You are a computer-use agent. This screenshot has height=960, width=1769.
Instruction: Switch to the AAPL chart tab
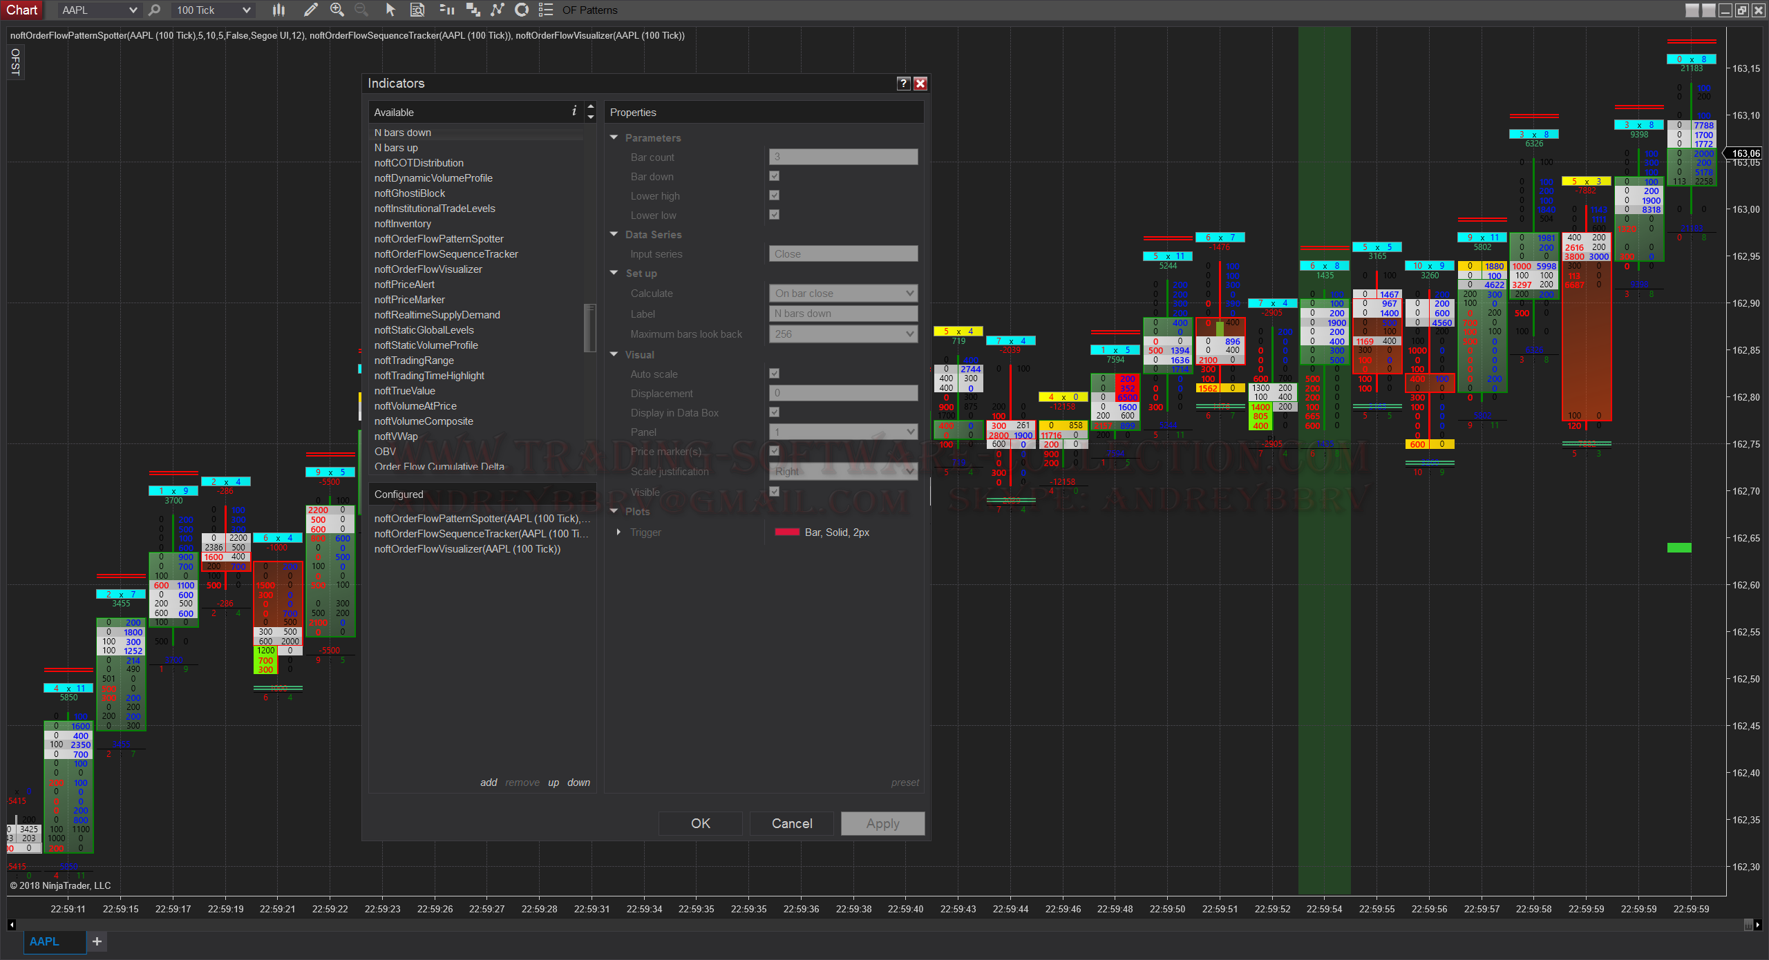click(45, 941)
